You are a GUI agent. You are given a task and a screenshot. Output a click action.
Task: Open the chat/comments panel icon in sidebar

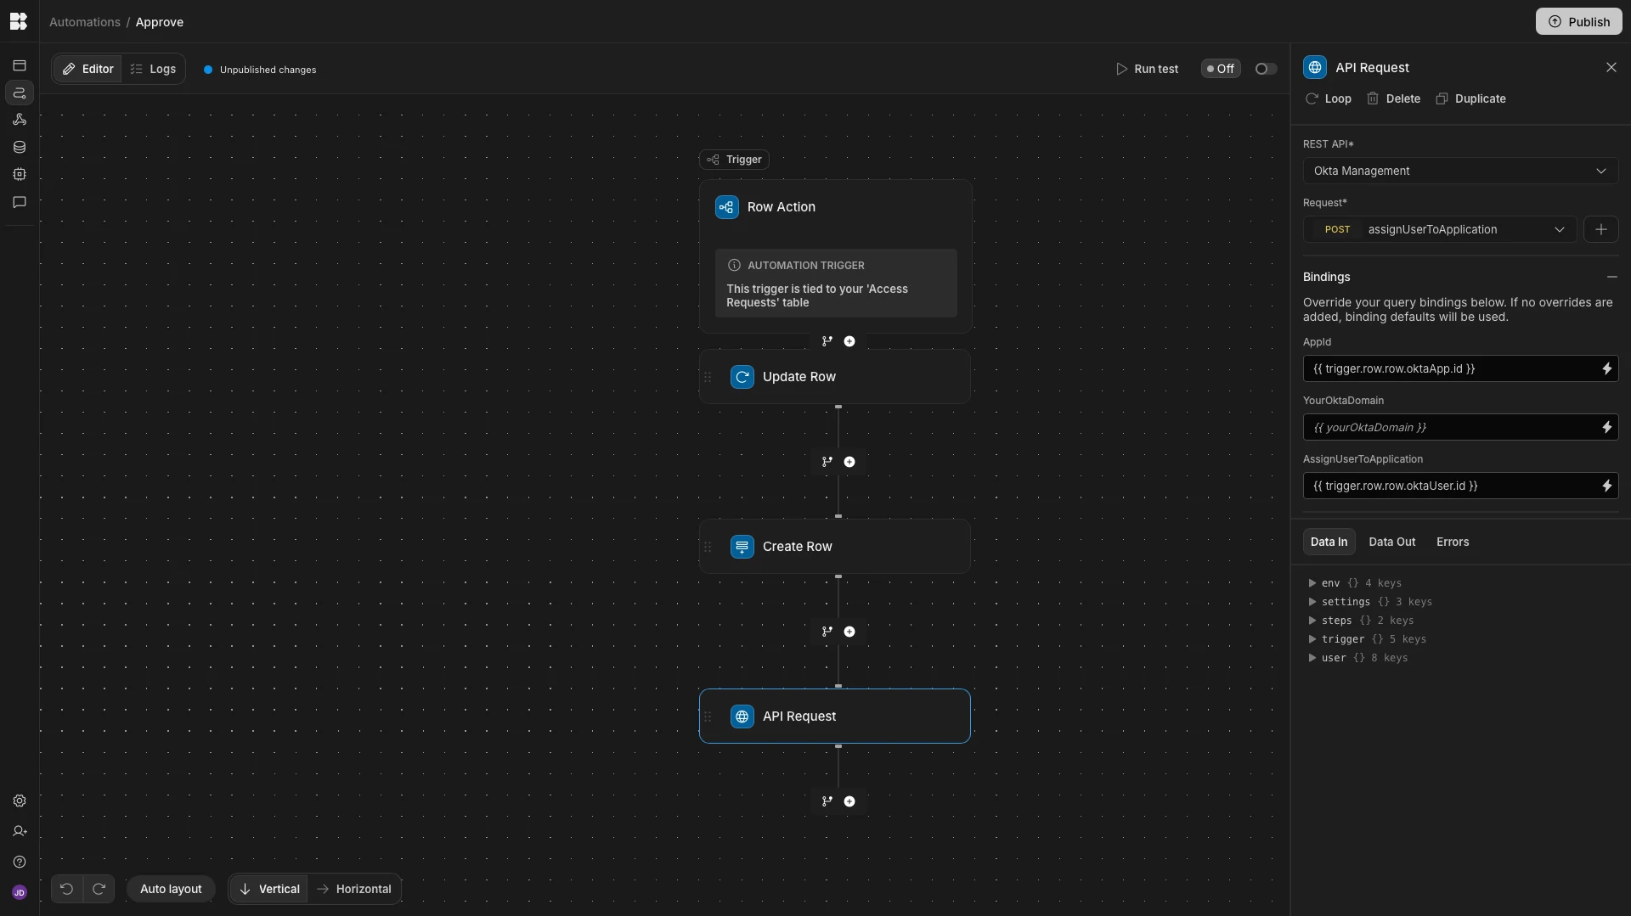click(x=19, y=202)
